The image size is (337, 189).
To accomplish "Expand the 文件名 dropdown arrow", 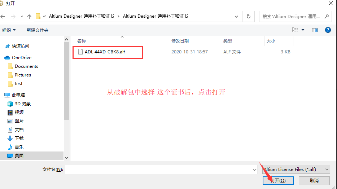I will 255,170.
